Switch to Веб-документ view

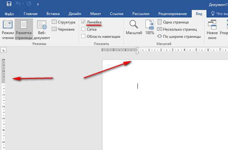pos(42,30)
